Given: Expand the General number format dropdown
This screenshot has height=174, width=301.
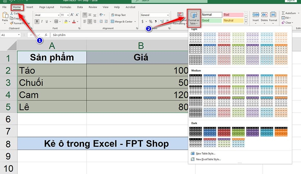Looking at the screenshot, I should 168,15.
